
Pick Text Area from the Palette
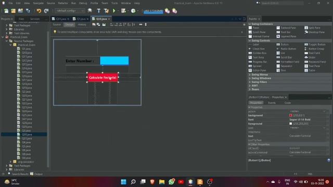tap(257, 58)
